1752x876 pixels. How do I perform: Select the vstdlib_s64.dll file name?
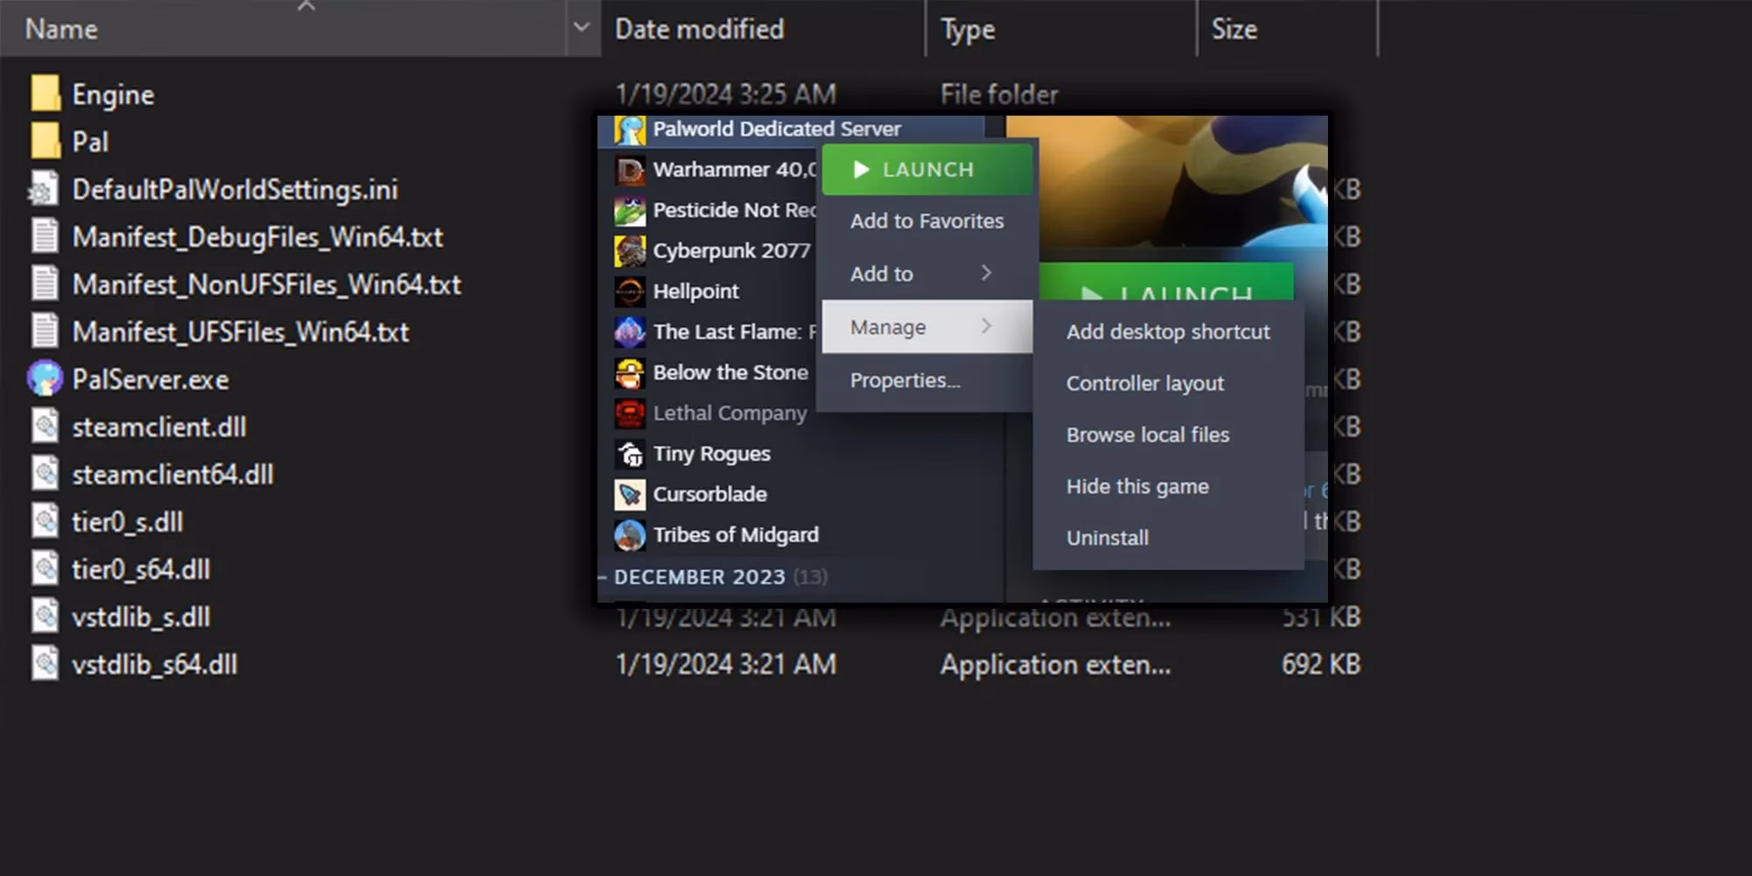(154, 664)
